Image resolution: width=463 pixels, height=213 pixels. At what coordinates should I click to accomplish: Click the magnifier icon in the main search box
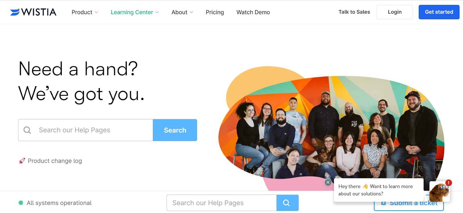(27, 130)
